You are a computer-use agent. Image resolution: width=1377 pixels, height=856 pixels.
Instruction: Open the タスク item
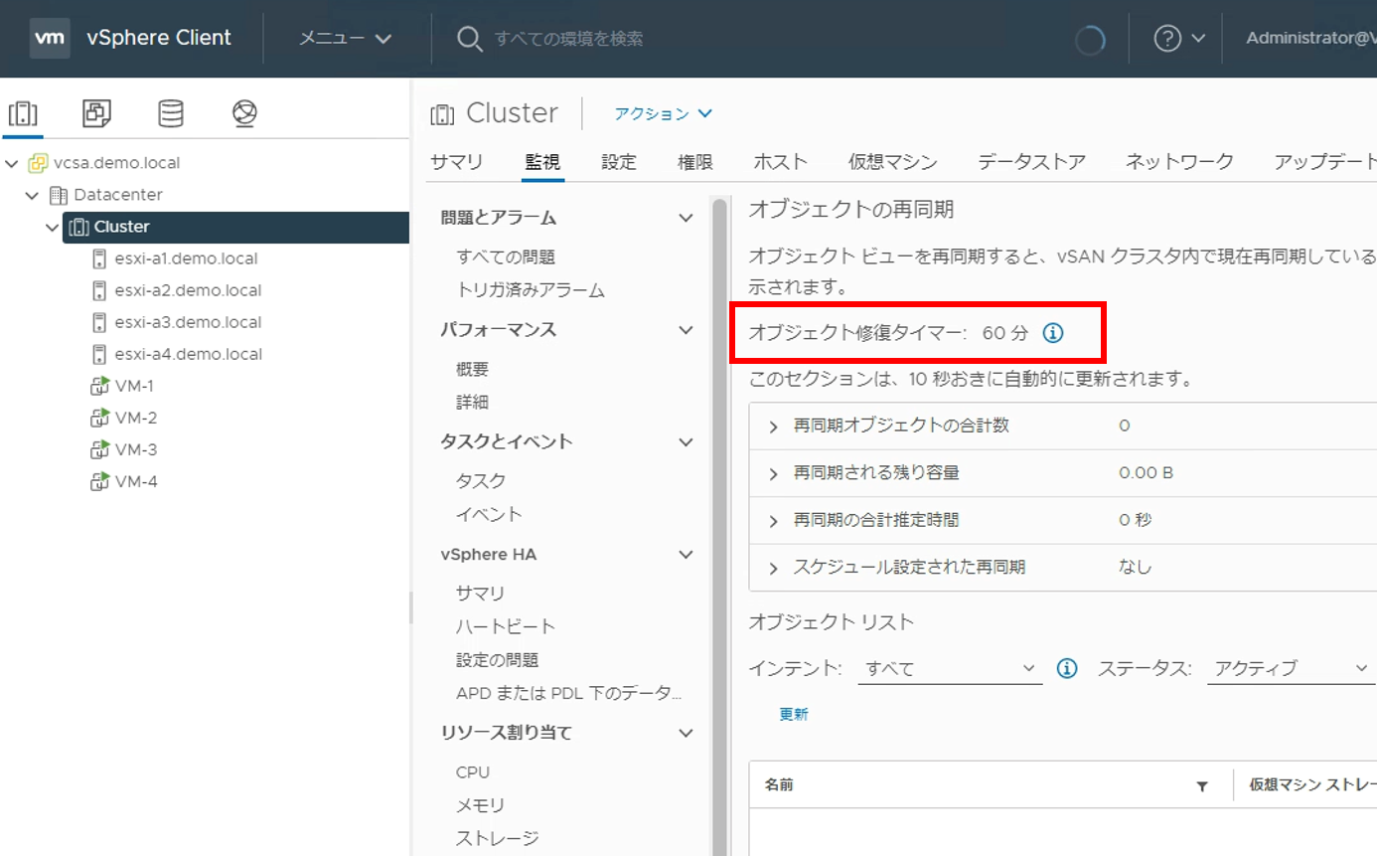click(x=481, y=481)
